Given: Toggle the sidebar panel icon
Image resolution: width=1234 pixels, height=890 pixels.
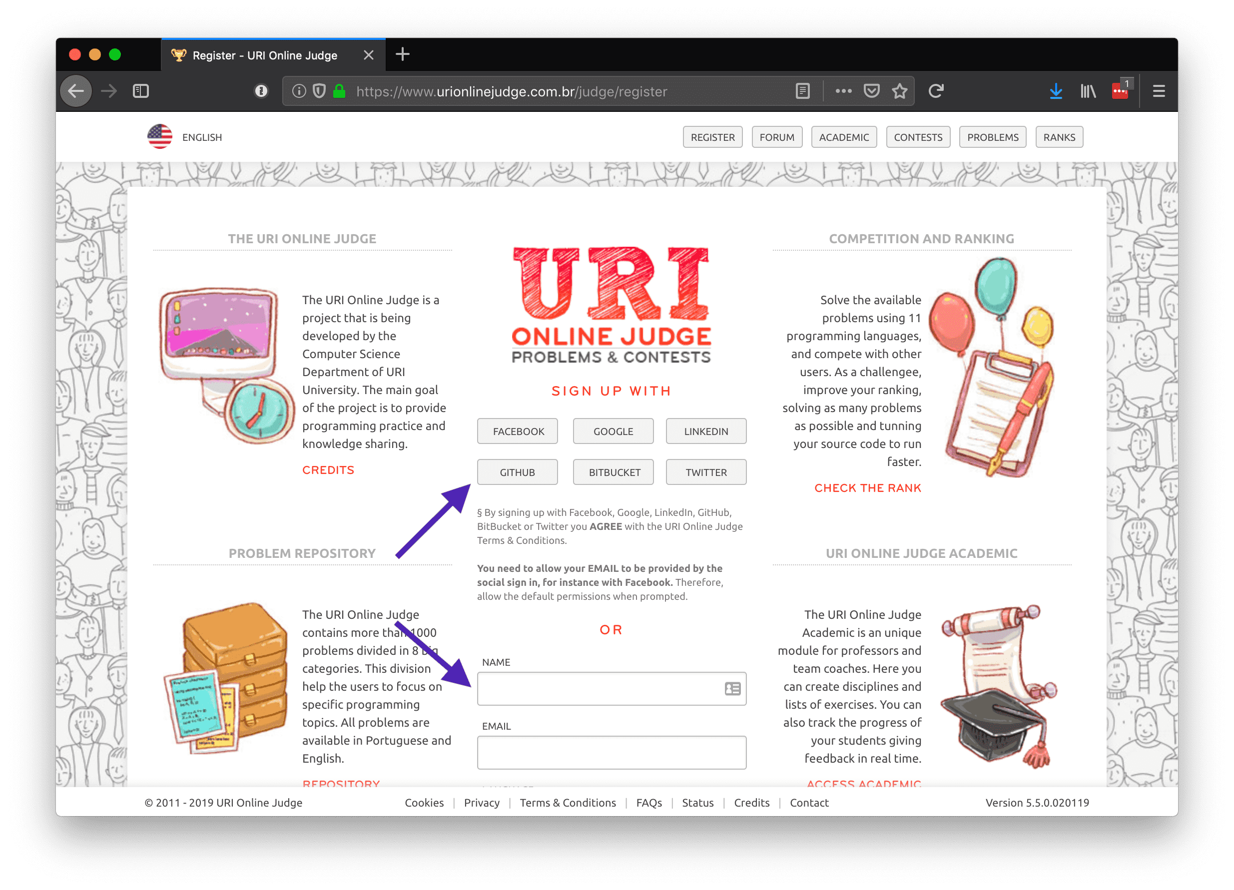Looking at the screenshot, I should click(141, 91).
